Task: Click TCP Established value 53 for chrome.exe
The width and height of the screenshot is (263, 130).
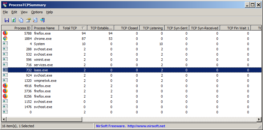Action: coord(110,39)
